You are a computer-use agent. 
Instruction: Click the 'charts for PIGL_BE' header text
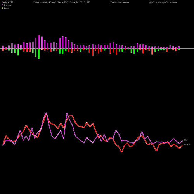pos(79,2)
